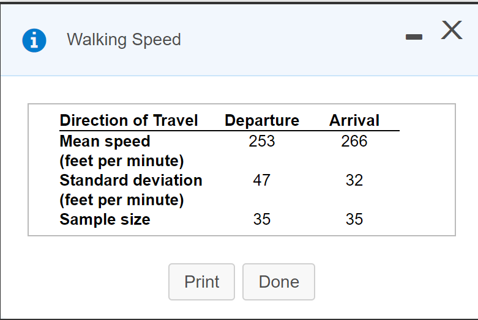This screenshot has height=320, width=478.
Task: Click the Arrival mean speed value 266
Action: [354, 141]
